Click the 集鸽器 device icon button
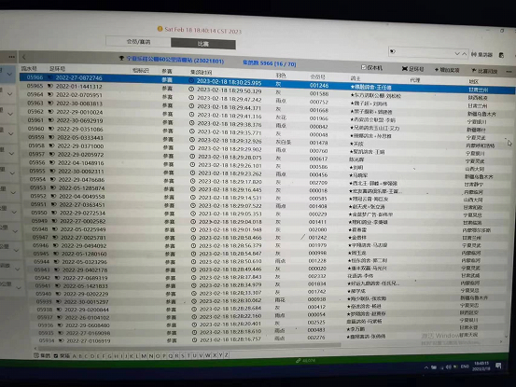This screenshot has height=387, width=516. click(474, 54)
